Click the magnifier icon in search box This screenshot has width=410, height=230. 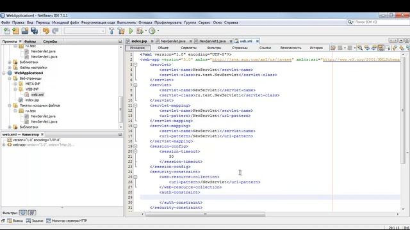(350, 22)
